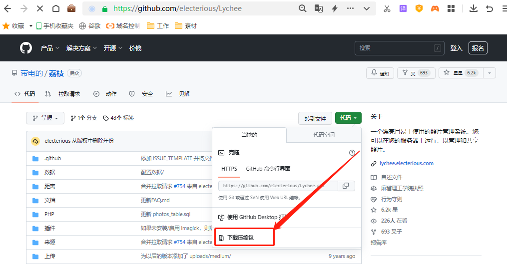Screen dimensions: 507x264
Task: Click the scissors screenshot icon
Action: tap(387, 8)
